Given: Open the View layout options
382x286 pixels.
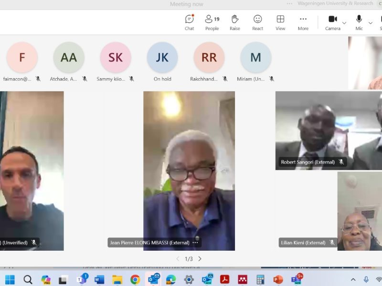Looking at the screenshot, I should pos(280,22).
